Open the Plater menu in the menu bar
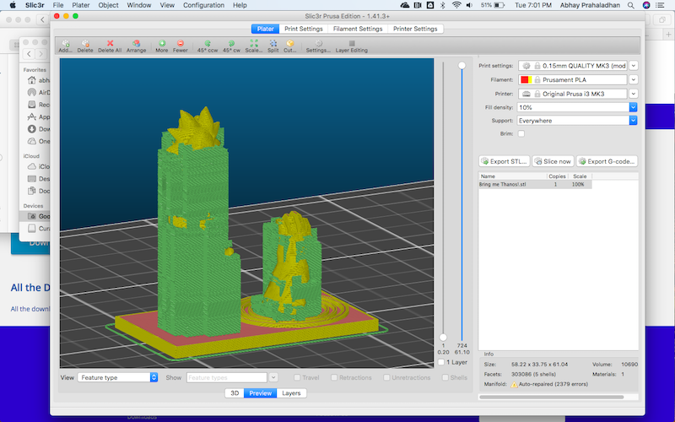This screenshot has height=422, width=675. pyautogui.click(x=80, y=5)
